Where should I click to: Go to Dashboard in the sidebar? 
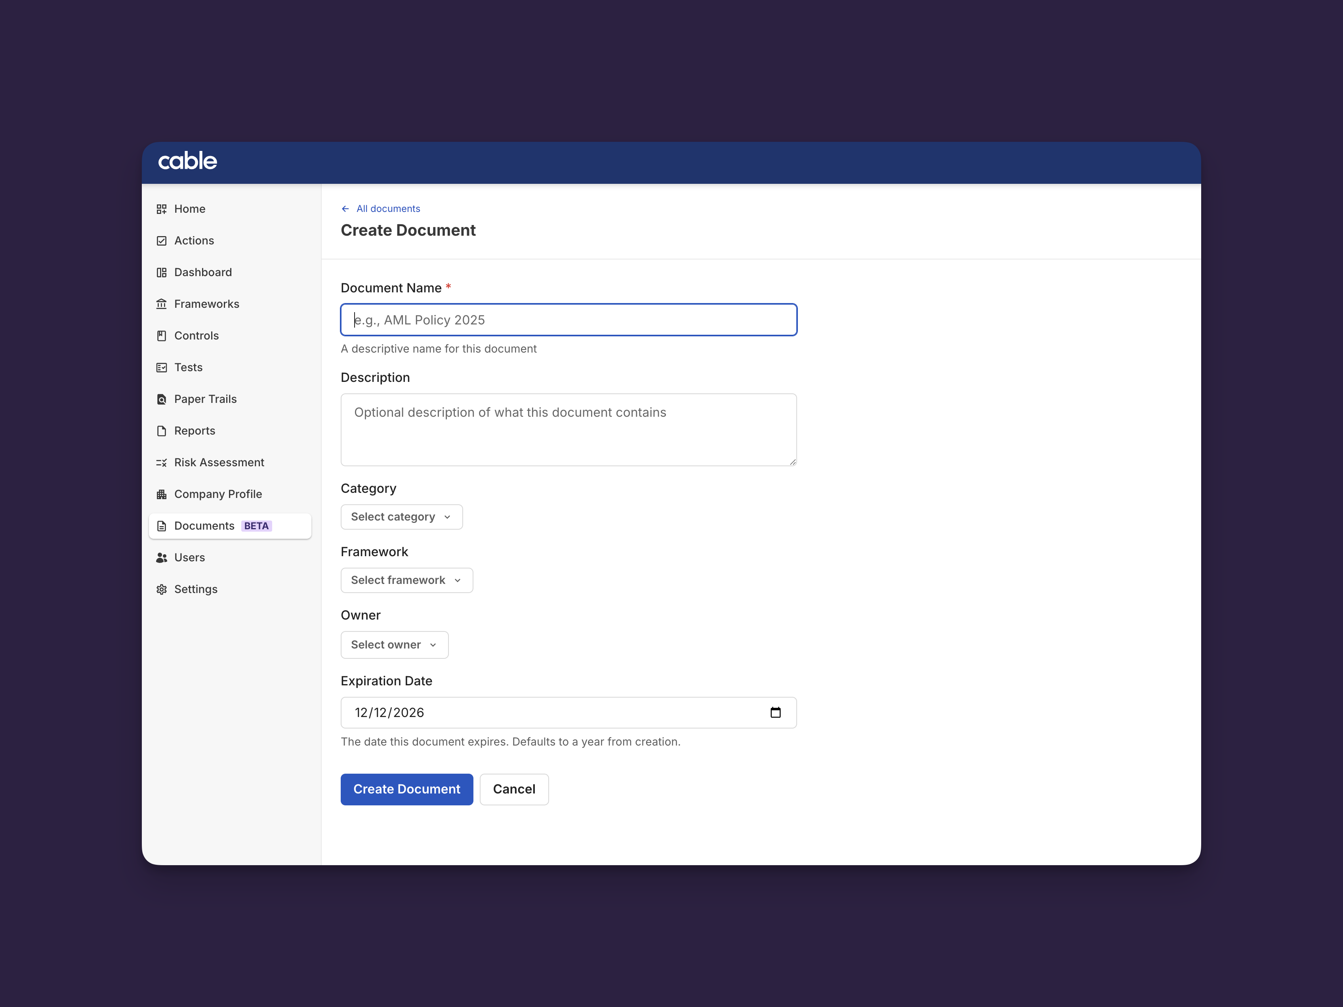click(x=203, y=273)
